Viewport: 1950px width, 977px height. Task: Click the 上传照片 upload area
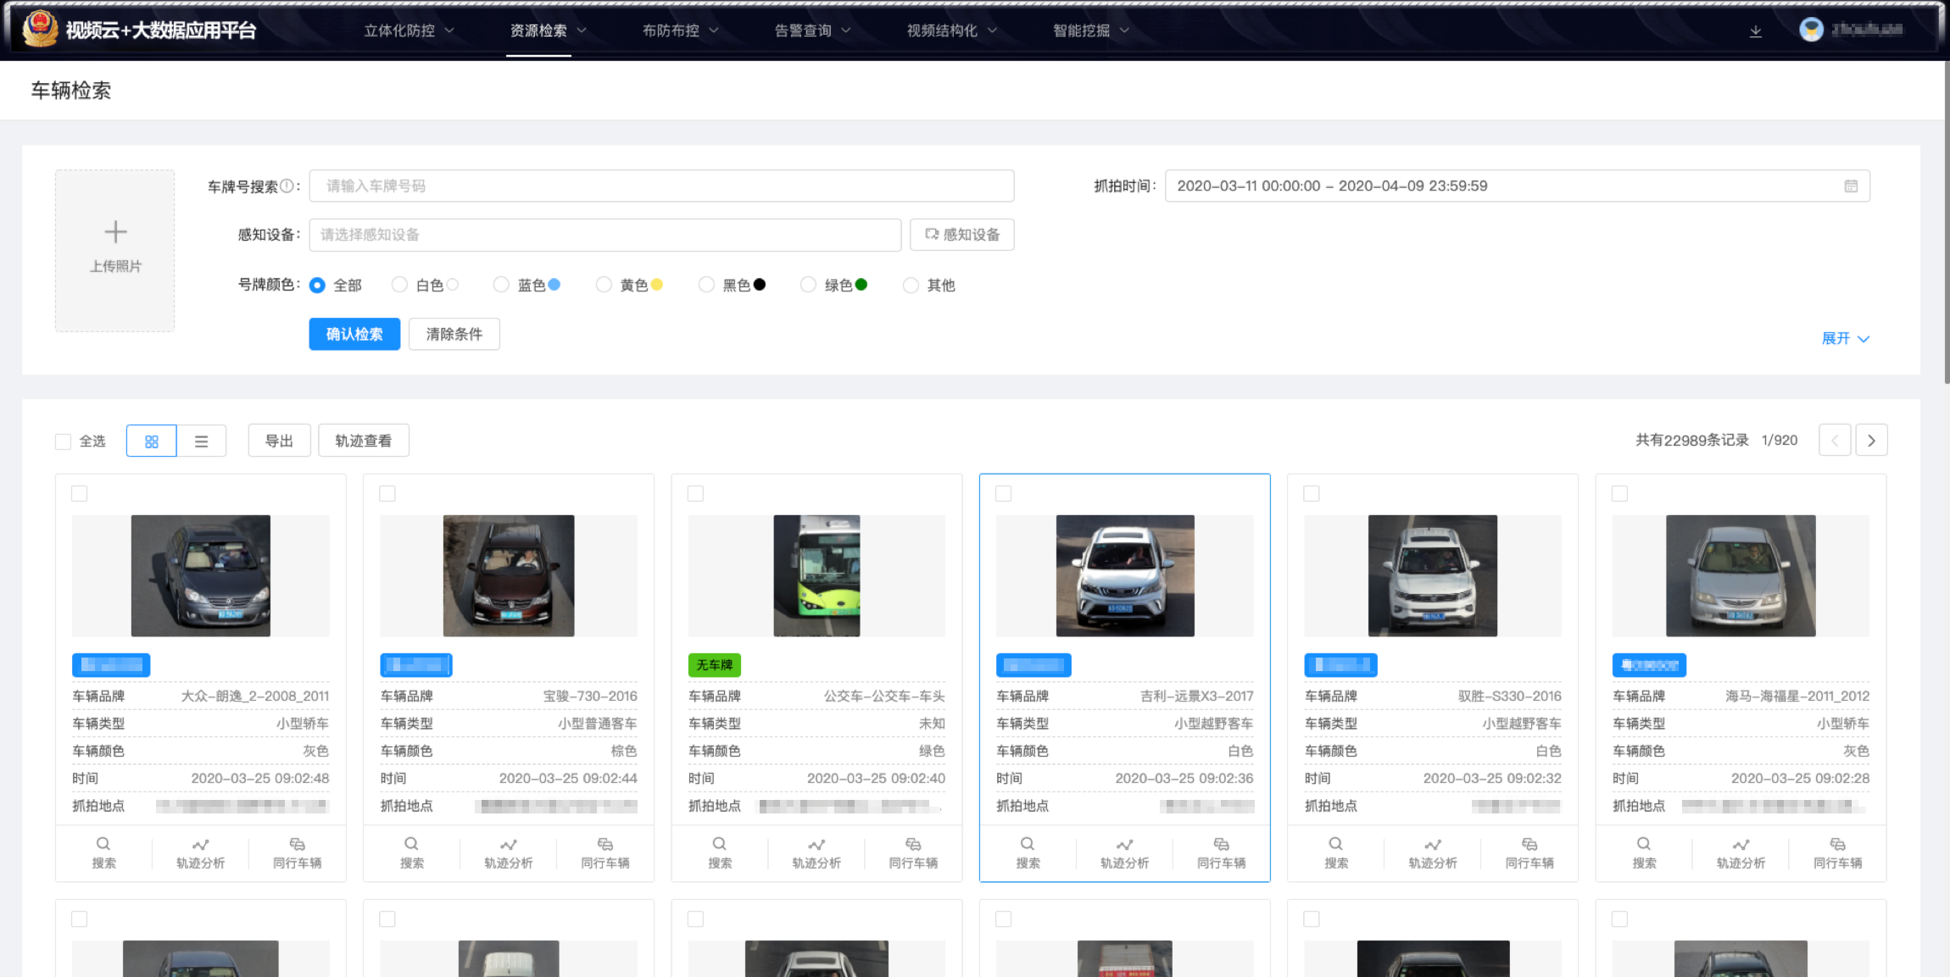coord(115,251)
